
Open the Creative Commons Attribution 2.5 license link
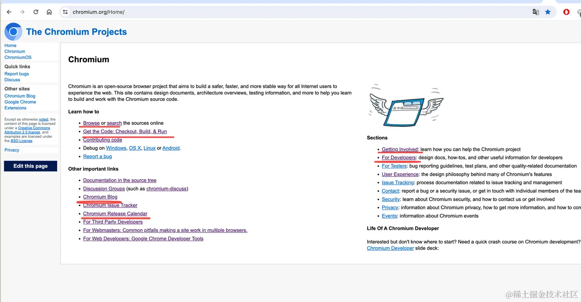(27, 130)
